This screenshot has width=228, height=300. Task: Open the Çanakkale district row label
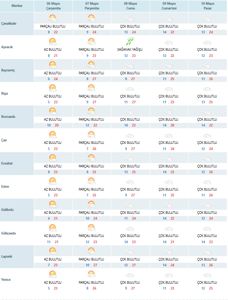pyautogui.click(x=9, y=24)
